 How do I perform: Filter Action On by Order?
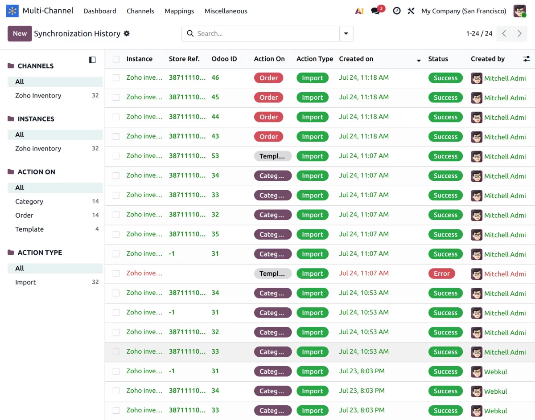point(55,216)
